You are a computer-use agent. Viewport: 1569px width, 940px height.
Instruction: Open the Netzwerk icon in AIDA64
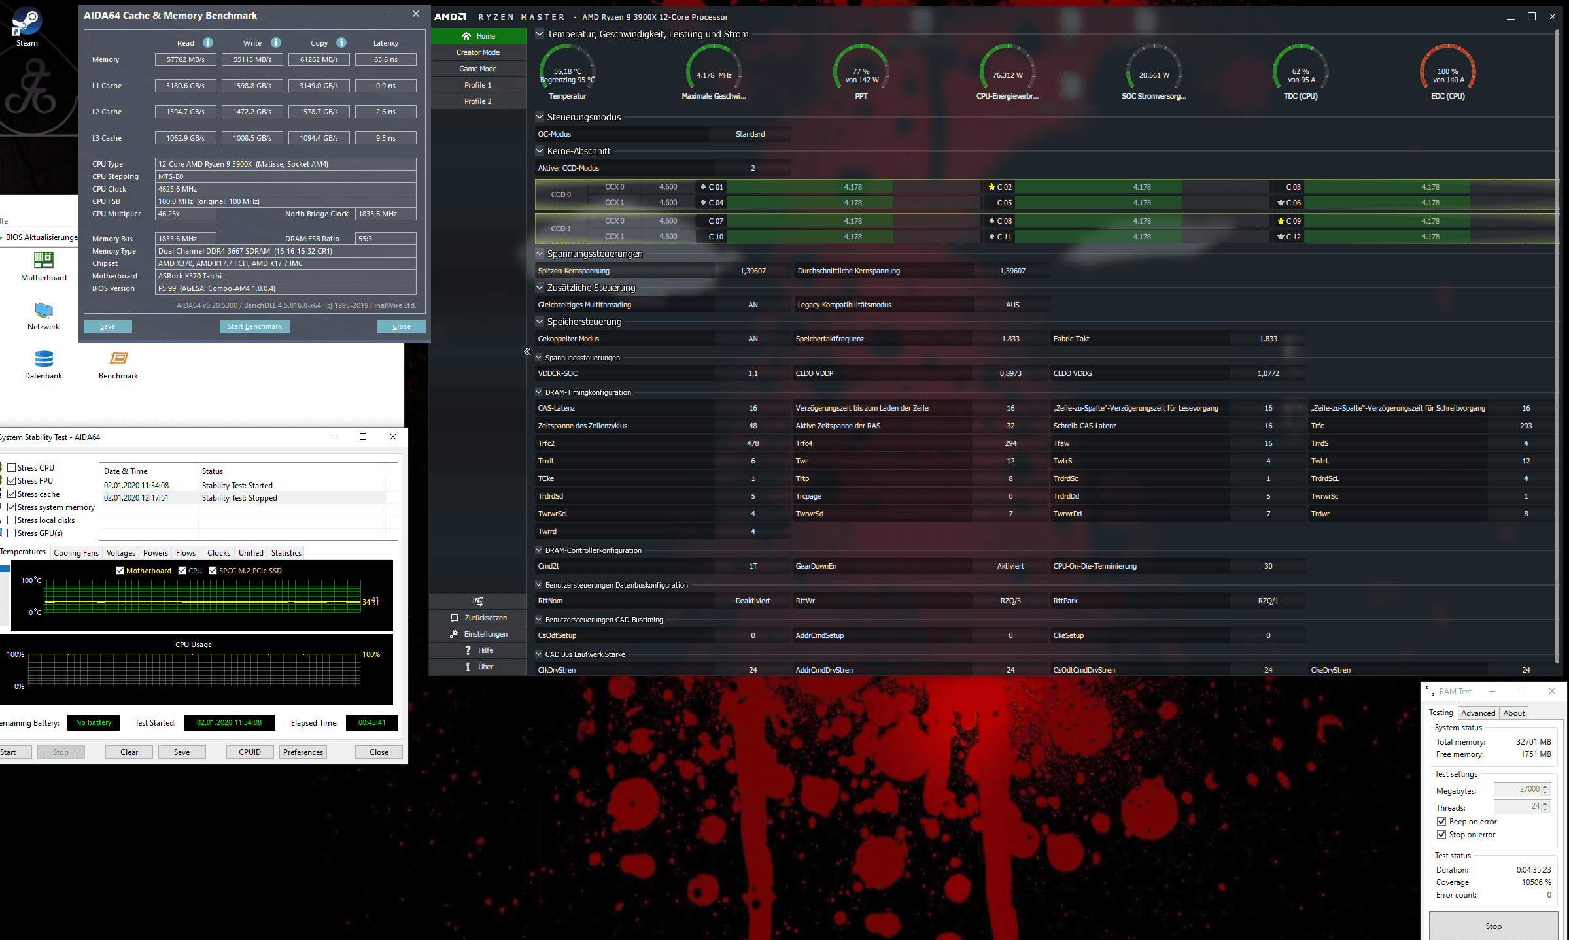[x=43, y=316]
